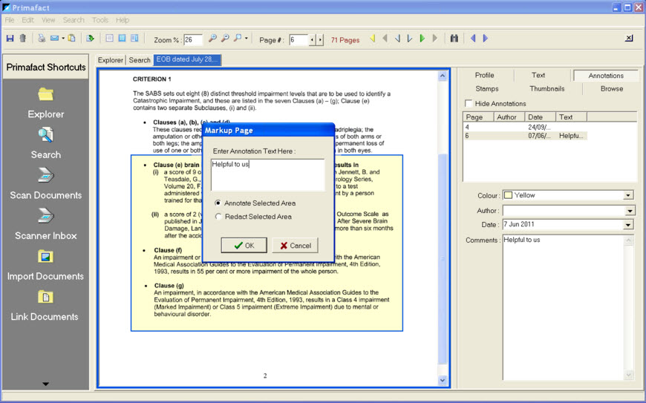Click the first zoom magnifier icon
This screenshot has height=403, width=646.
tap(212, 39)
